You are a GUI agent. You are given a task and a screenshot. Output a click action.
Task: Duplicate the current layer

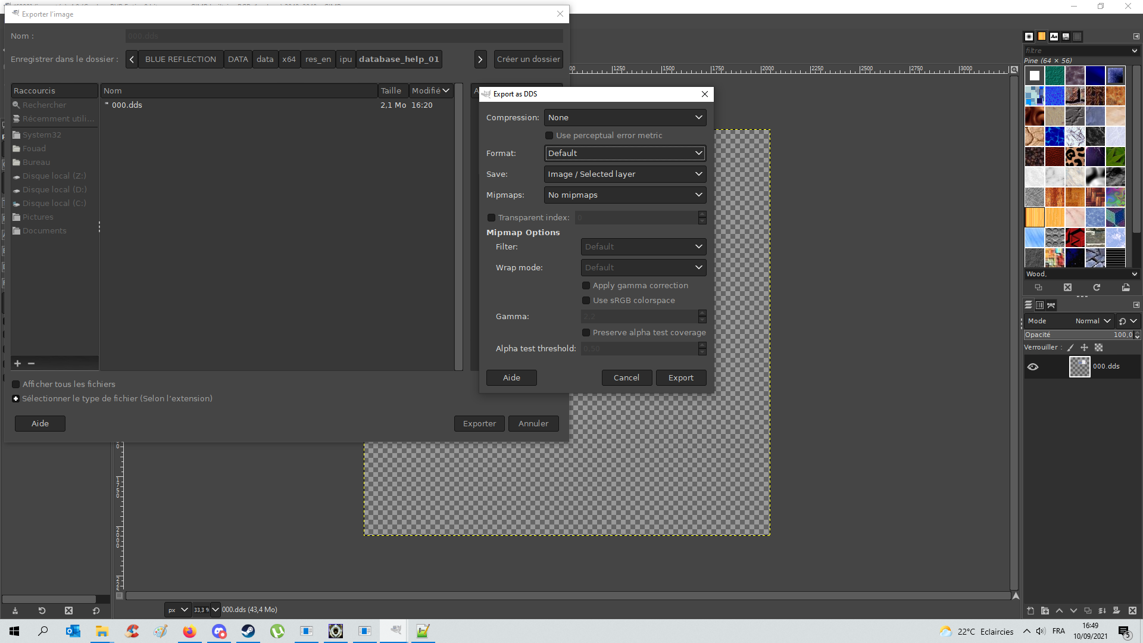[x=1088, y=611]
